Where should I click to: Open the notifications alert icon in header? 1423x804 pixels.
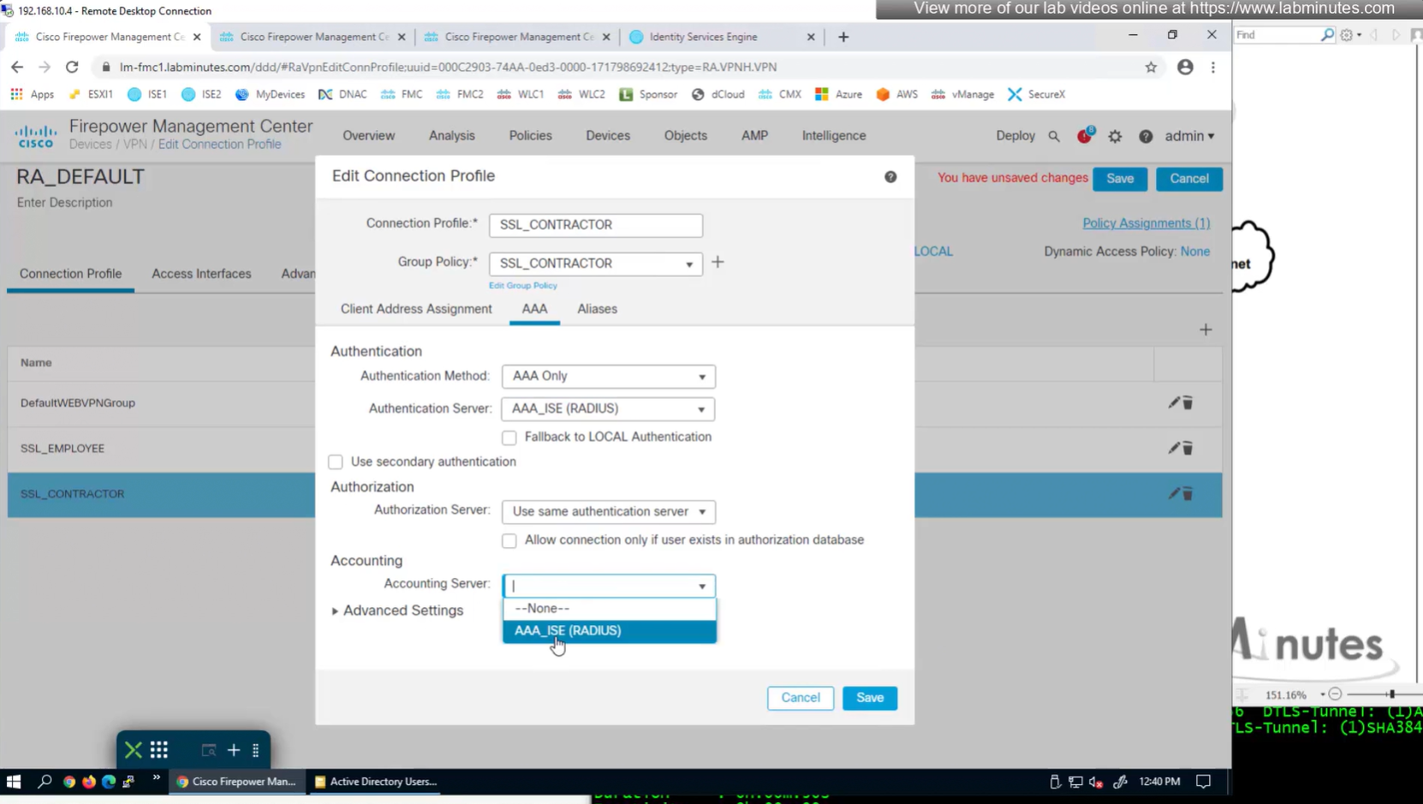click(1085, 136)
